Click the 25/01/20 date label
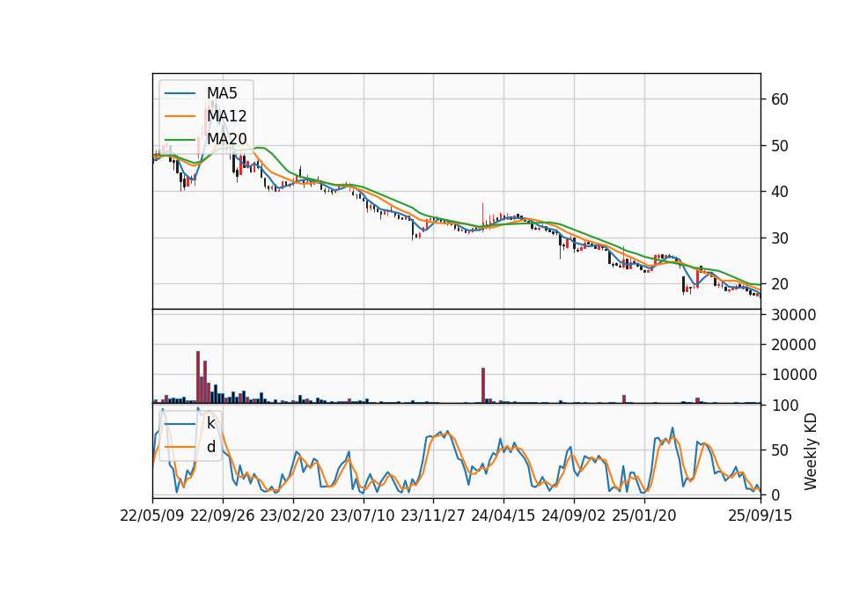Viewport: 845px width, 607px height. click(644, 516)
